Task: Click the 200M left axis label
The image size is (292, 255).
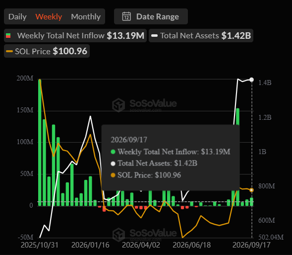Action: pos(25,78)
